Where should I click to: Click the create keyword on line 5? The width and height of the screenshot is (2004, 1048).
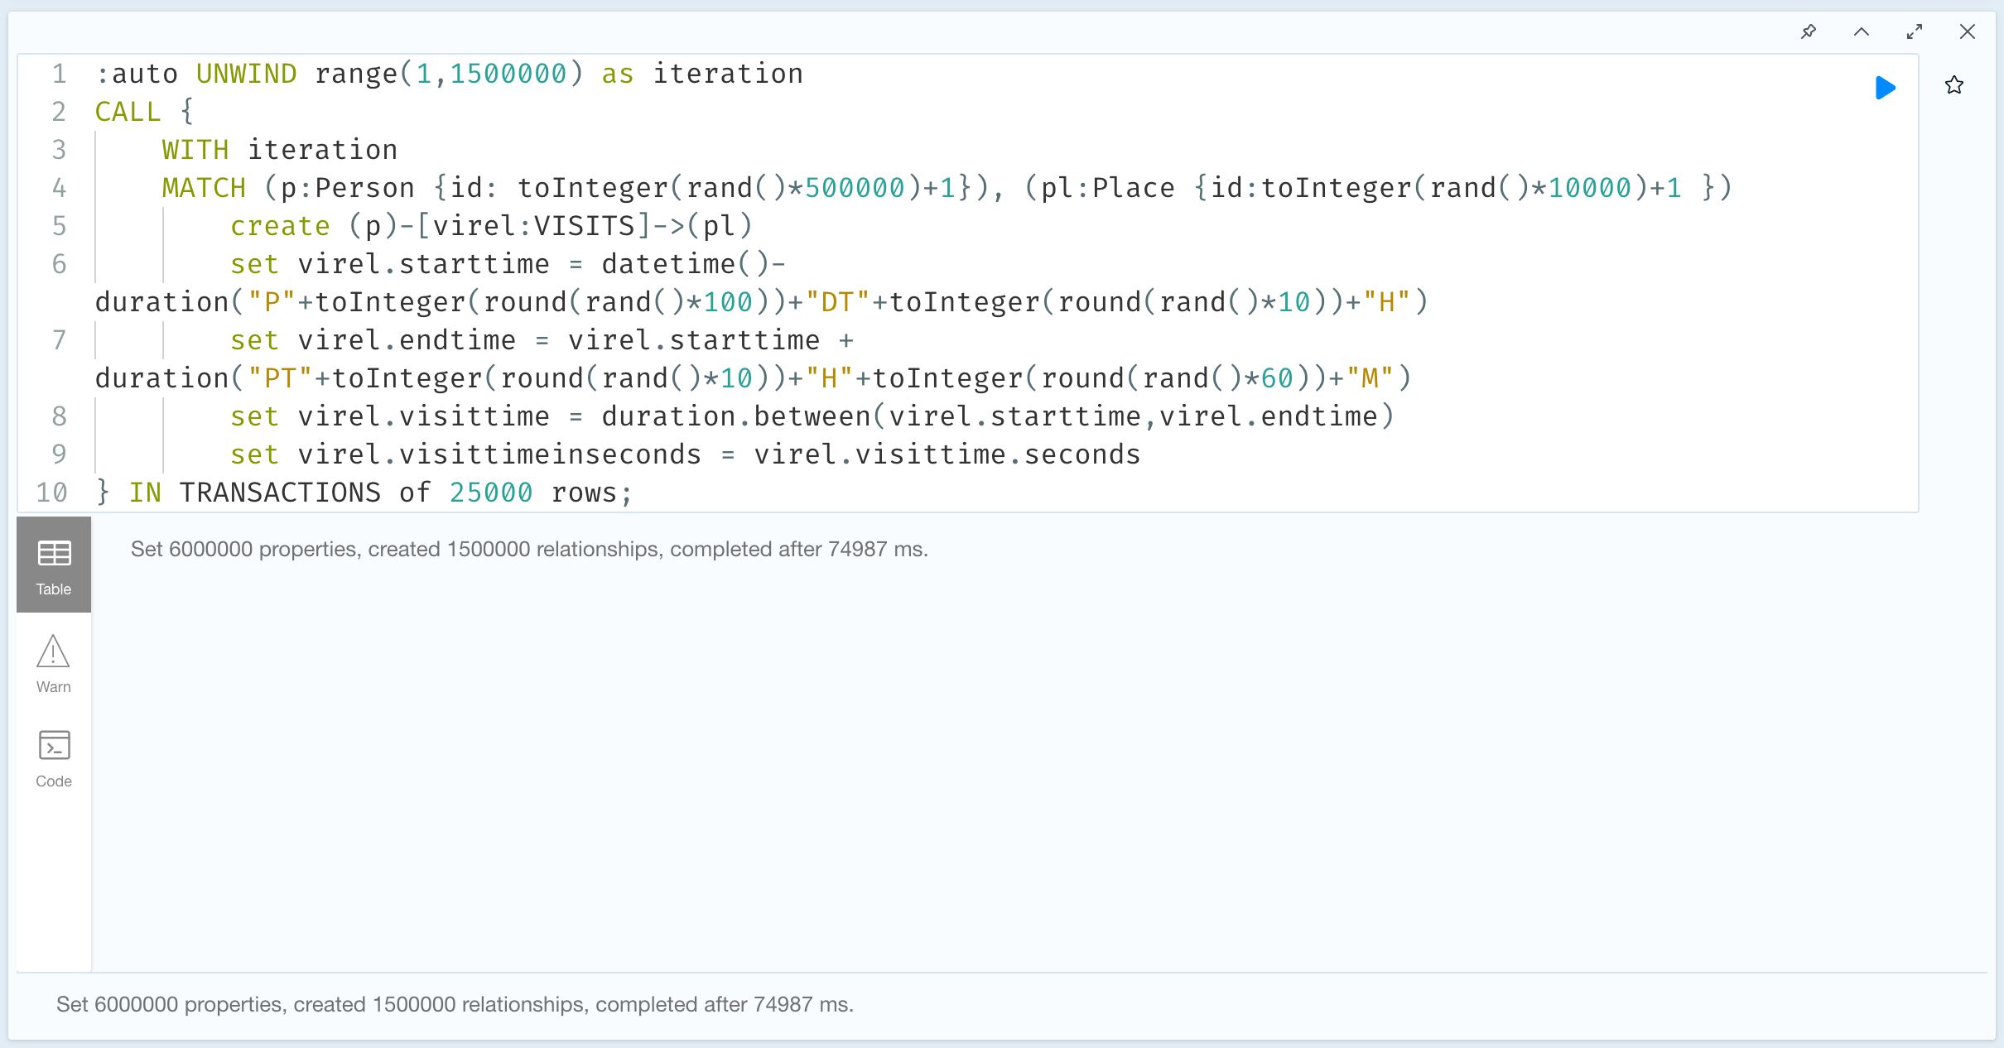[280, 226]
